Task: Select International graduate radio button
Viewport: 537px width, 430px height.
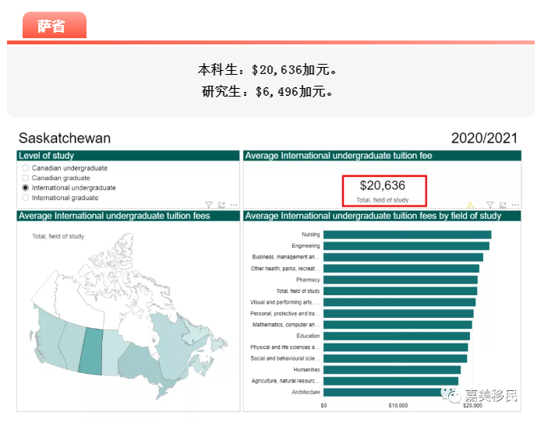Action: pos(26,198)
